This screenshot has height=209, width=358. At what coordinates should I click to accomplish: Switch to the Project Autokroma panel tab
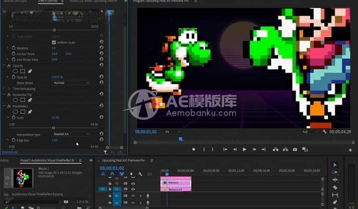(x=47, y=160)
